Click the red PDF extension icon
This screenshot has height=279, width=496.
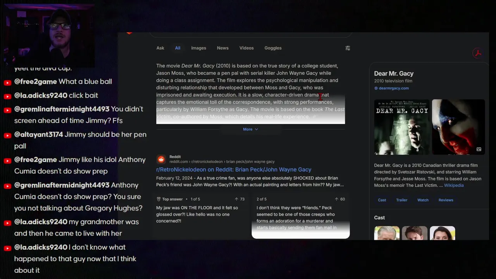click(477, 53)
